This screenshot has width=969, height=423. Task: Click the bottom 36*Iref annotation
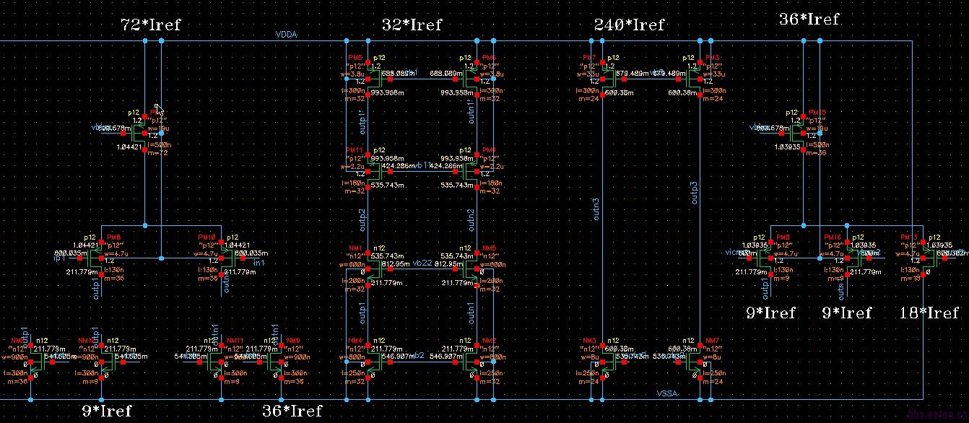point(292,411)
